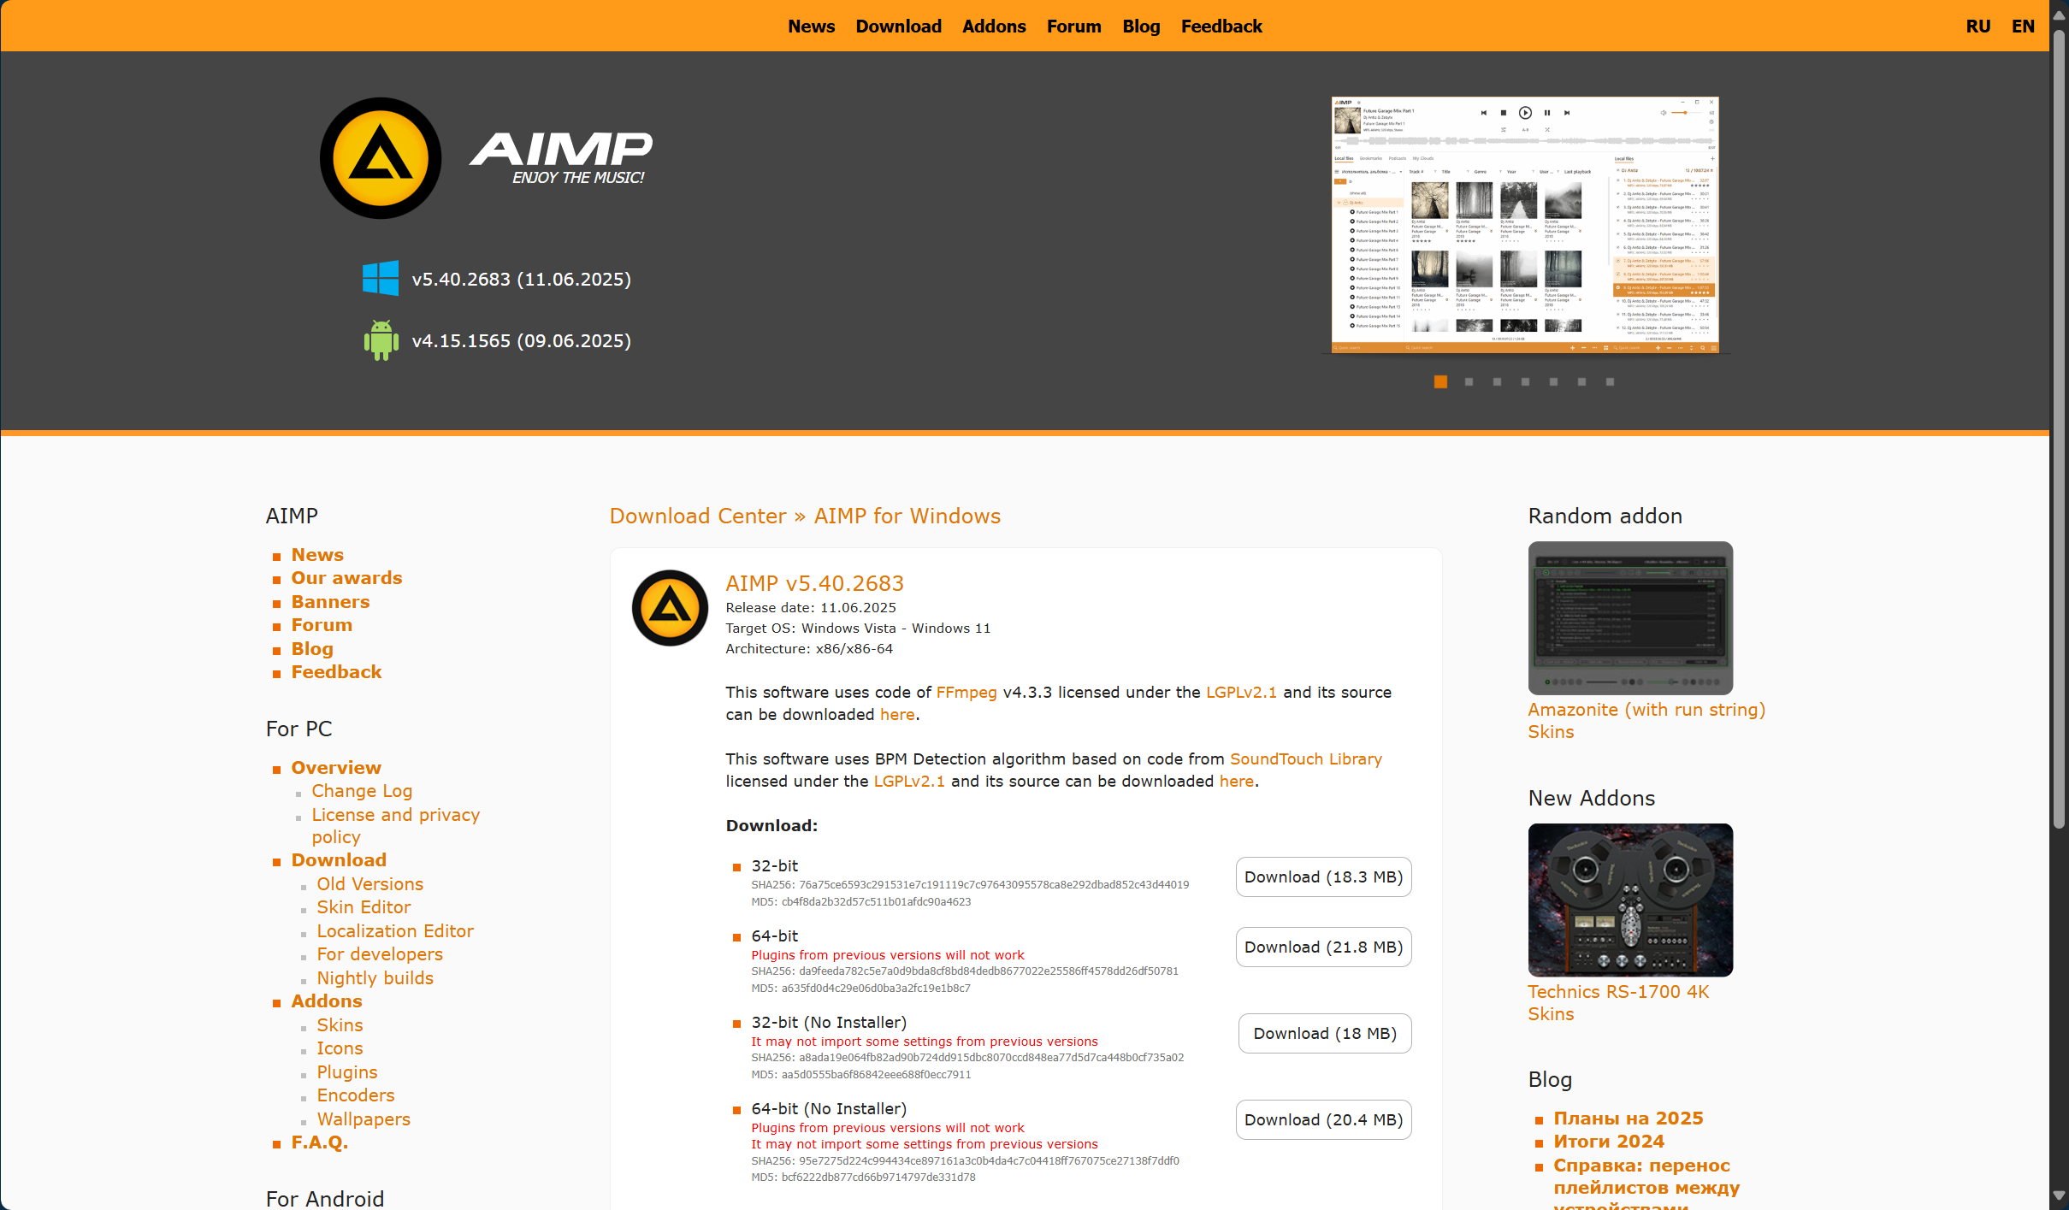
Task: Open the Amazonite skin thumbnail
Action: click(1630, 617)
